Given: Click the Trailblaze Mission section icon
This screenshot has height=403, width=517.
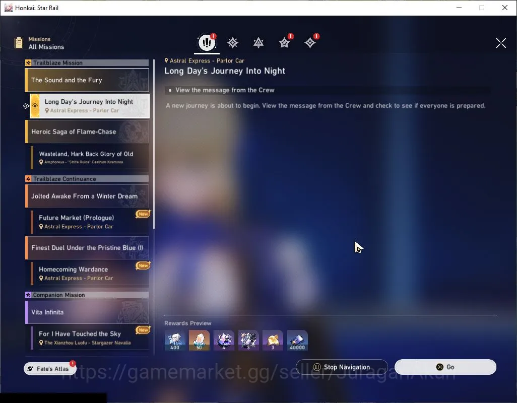Looking at the screenshot, I should (x=28, y=62).
